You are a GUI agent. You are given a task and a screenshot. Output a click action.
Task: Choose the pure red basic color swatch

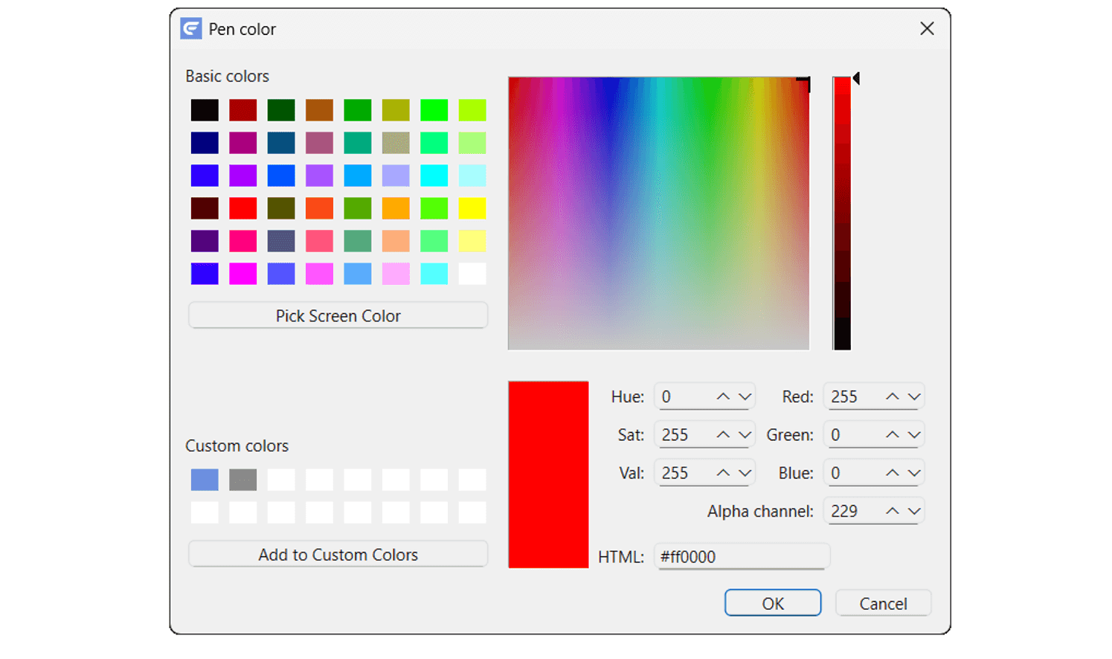click(x=242, y=208)
